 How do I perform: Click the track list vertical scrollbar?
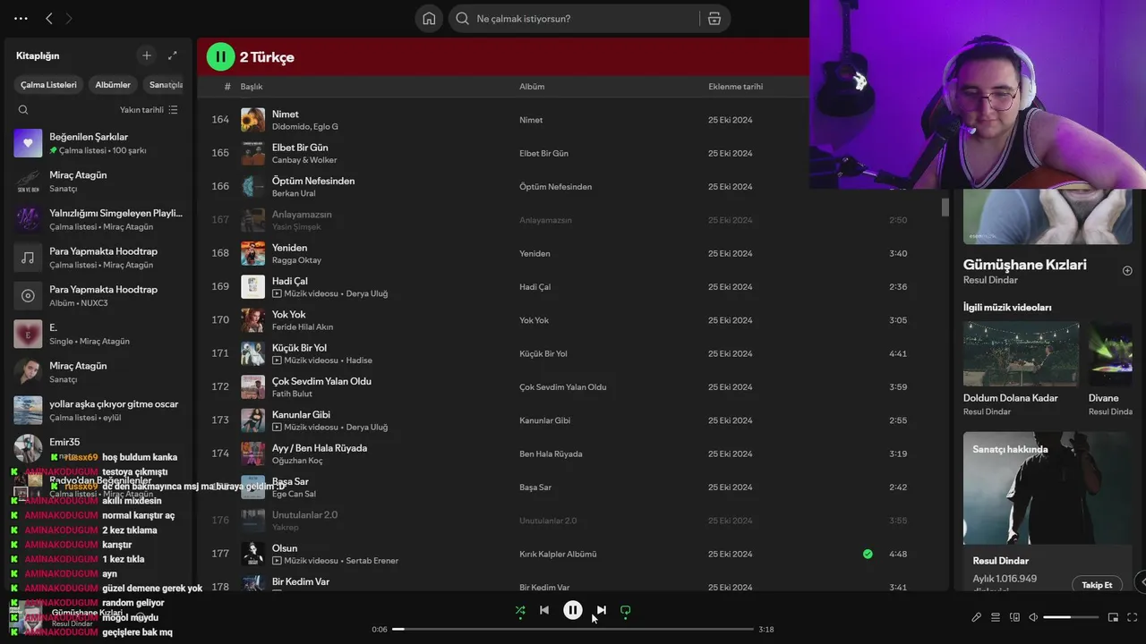coord(945,207)
